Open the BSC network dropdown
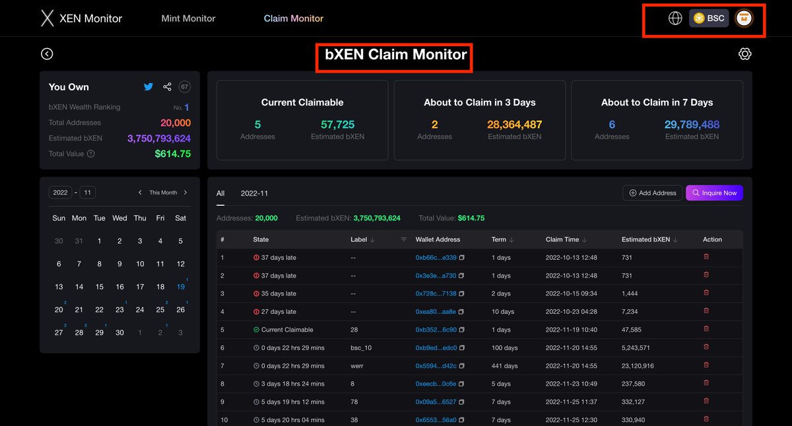Screen dimensions: 792x426 pos(709,18)
